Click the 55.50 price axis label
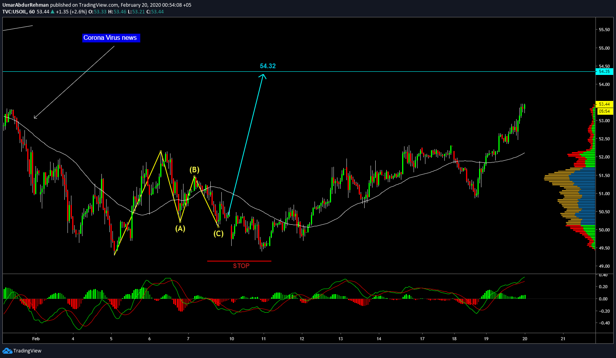Viewport: 616px width, 358px height. click(x=604, y=30)
